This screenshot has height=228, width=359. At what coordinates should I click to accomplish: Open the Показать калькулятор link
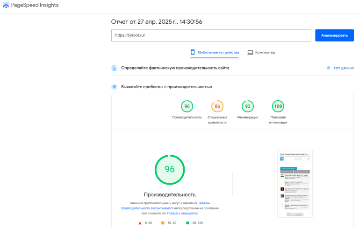183,214
